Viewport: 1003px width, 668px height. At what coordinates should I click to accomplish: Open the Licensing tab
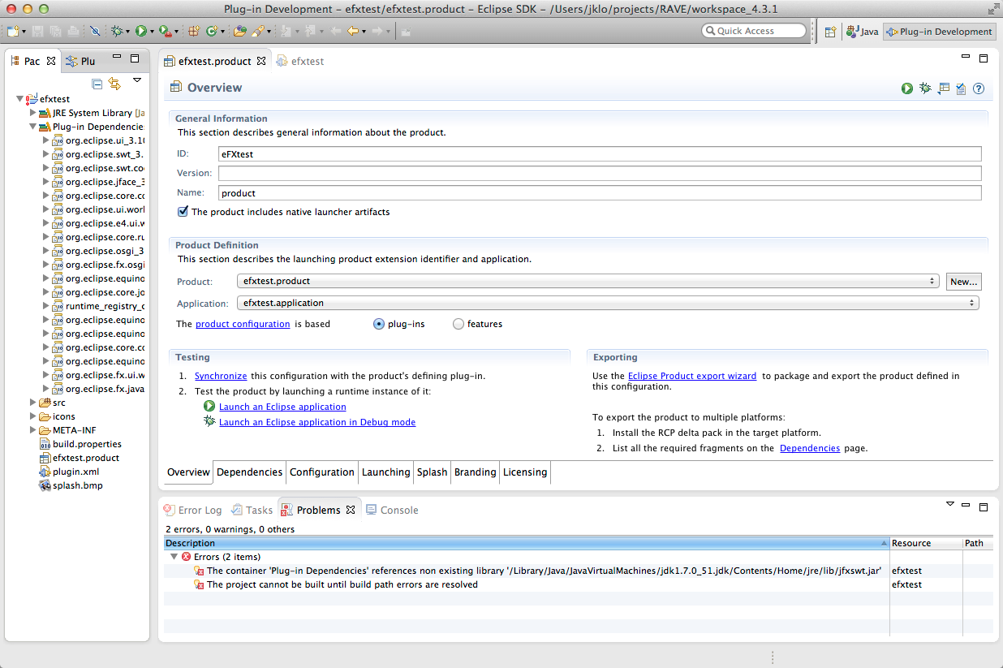pos(525,472)
